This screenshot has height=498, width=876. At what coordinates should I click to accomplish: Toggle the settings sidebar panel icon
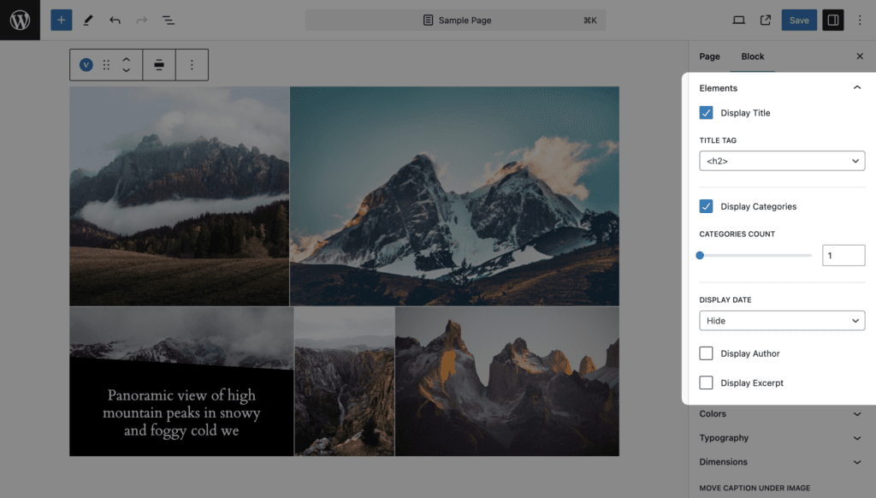[832, 21]
